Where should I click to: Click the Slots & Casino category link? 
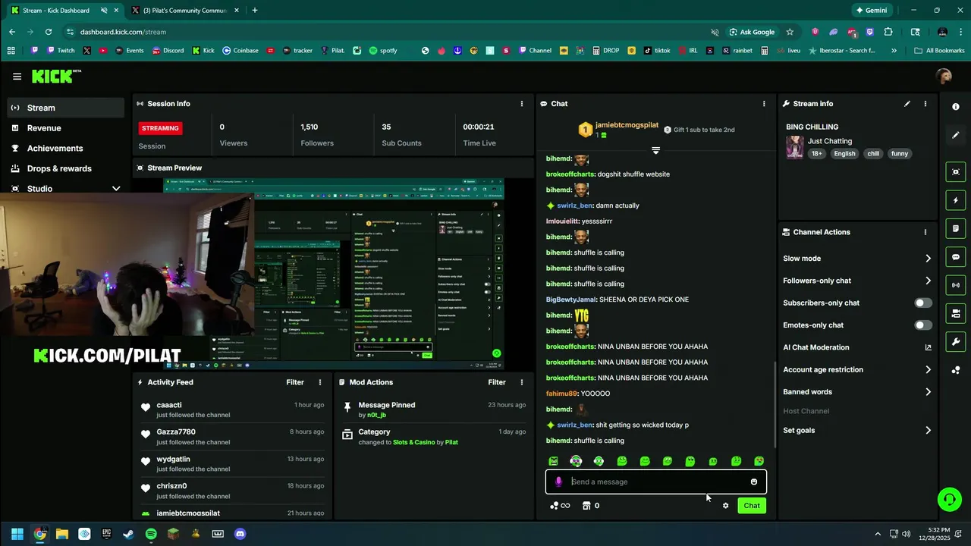pos(413,442)
